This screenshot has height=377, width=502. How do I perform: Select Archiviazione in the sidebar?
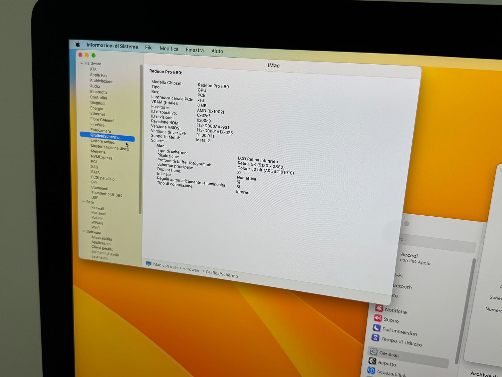coord(101,81)
